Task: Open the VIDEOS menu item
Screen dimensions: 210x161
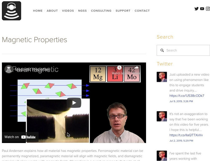Action: point(68,11)
